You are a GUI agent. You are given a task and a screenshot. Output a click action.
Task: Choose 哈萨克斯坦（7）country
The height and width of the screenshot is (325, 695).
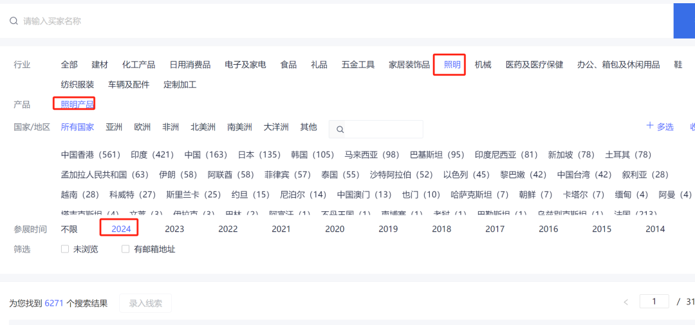[479, 195]
